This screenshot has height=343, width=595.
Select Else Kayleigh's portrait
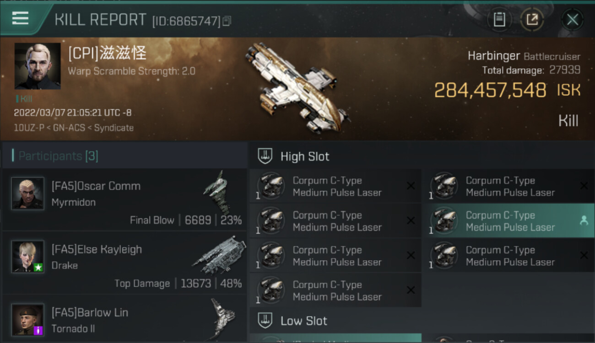28,257
